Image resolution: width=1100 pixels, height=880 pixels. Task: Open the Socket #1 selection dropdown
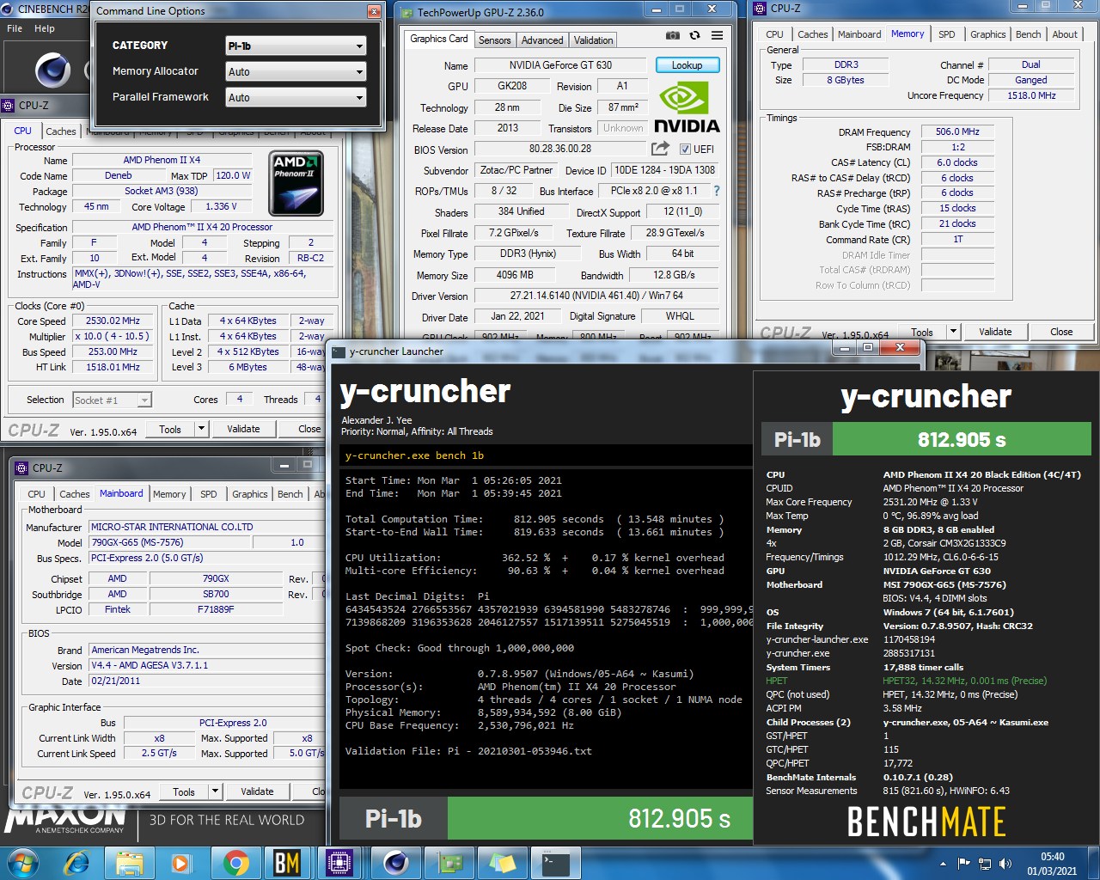112,400
